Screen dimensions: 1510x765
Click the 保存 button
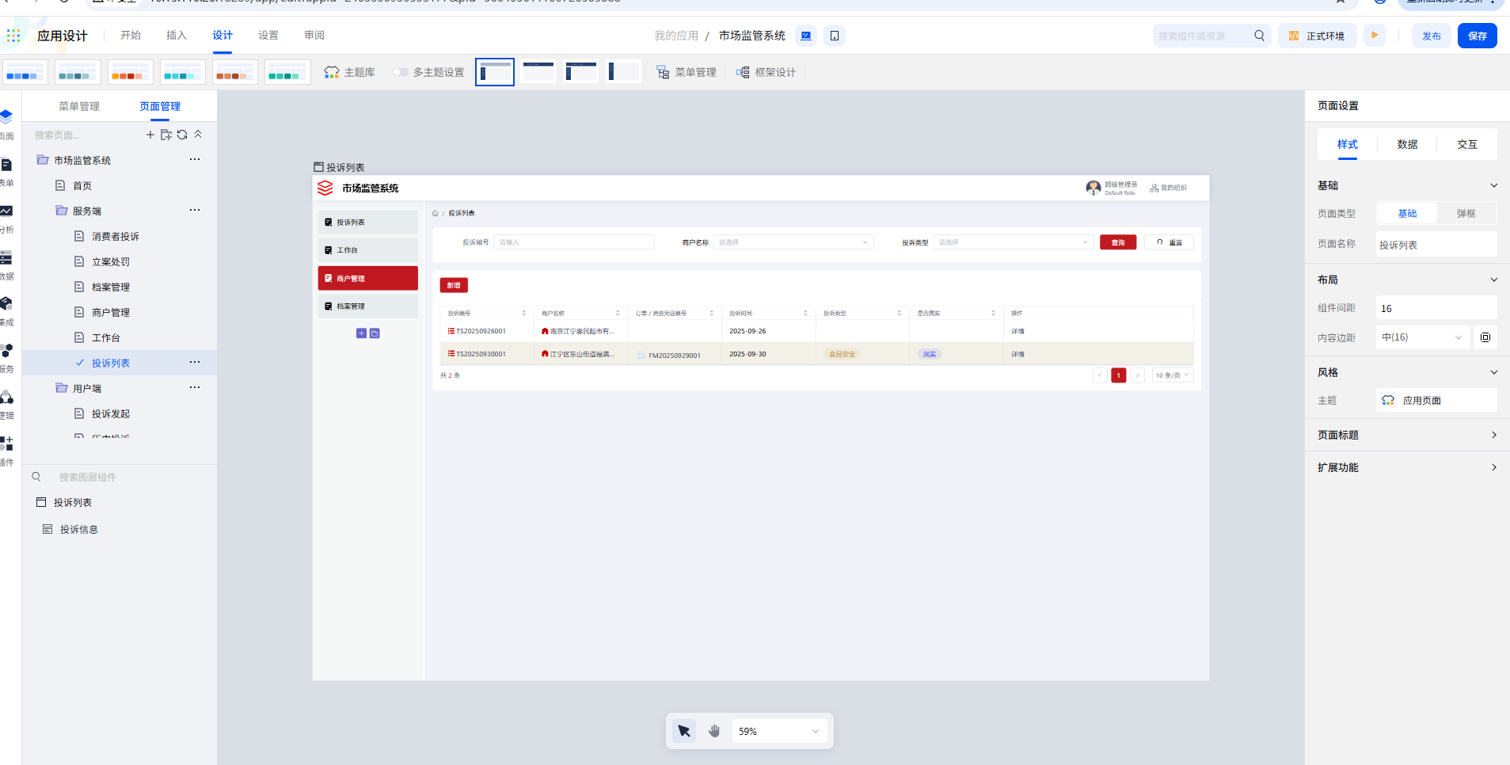click(1477, 36)
